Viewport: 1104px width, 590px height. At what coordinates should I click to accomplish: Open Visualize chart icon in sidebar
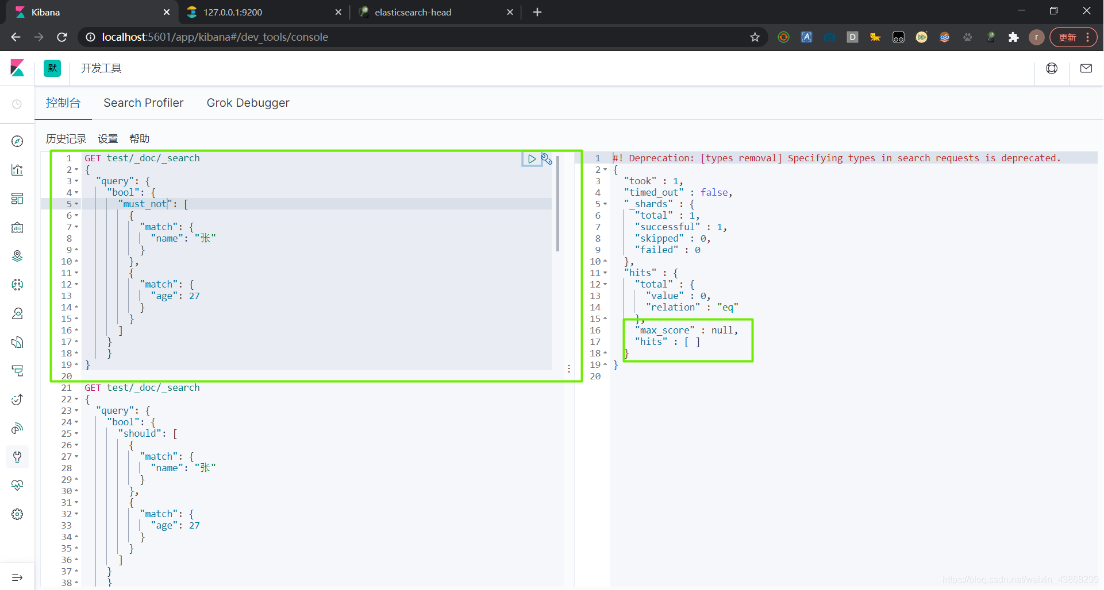click(x=17, y=170)
